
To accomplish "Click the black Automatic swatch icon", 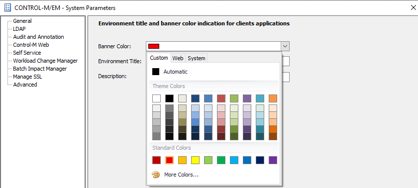I will (156, 72).
